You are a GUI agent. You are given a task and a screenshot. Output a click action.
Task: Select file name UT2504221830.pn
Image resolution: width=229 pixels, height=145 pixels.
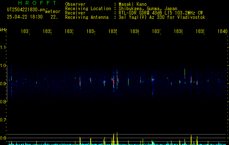click(x=26, y=10)
